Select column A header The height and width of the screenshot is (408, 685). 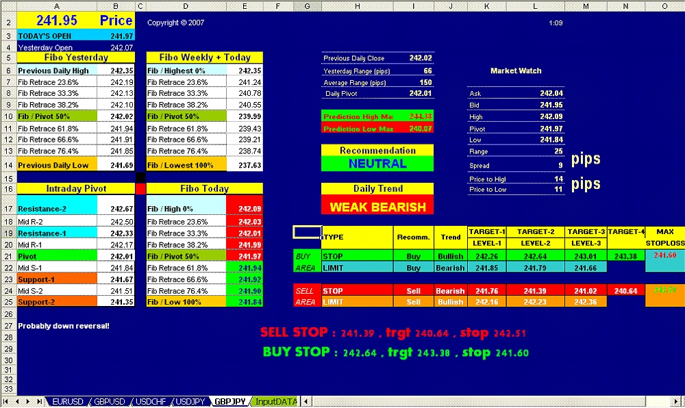(x=57, y=6)
